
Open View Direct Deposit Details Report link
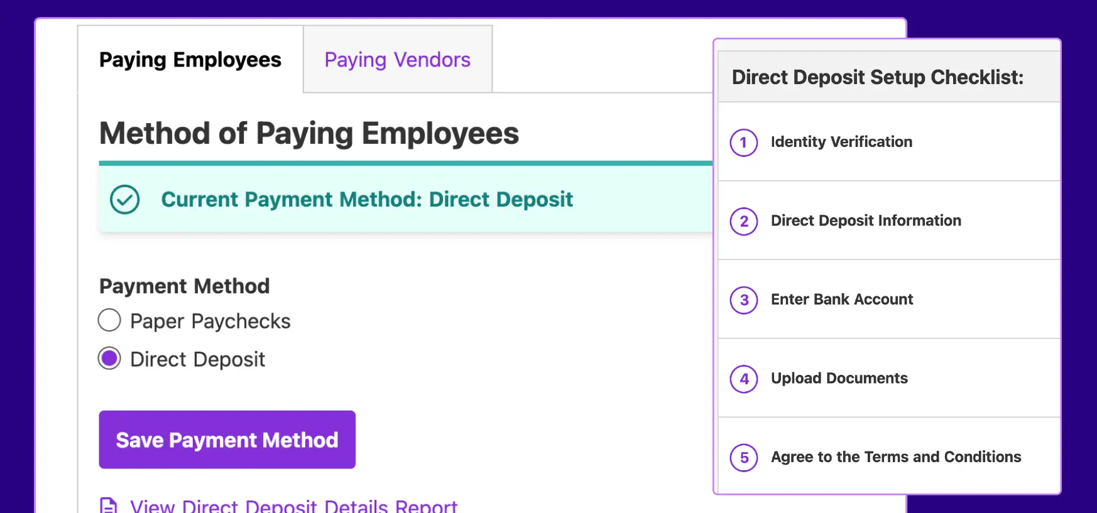pos(293,505)
